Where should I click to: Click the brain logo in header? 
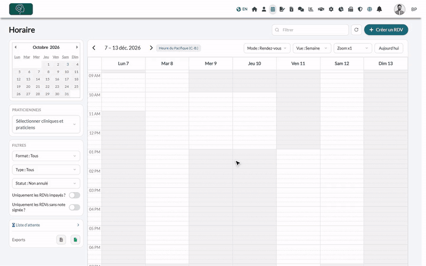click(x=21, y=9)
